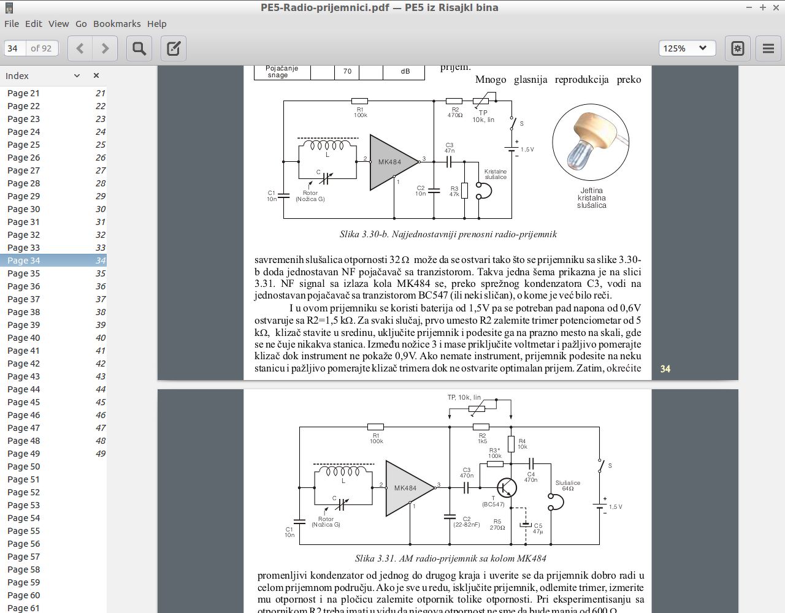Screen dimensions: 785x613
Task: Open Page 38 from the index list
Action: 53,312
